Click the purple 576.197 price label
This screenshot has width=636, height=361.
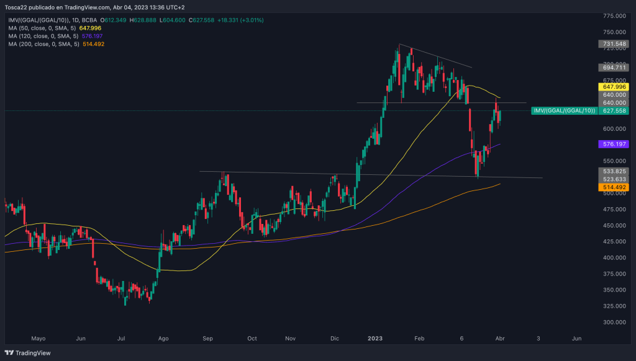coord(612,143)
